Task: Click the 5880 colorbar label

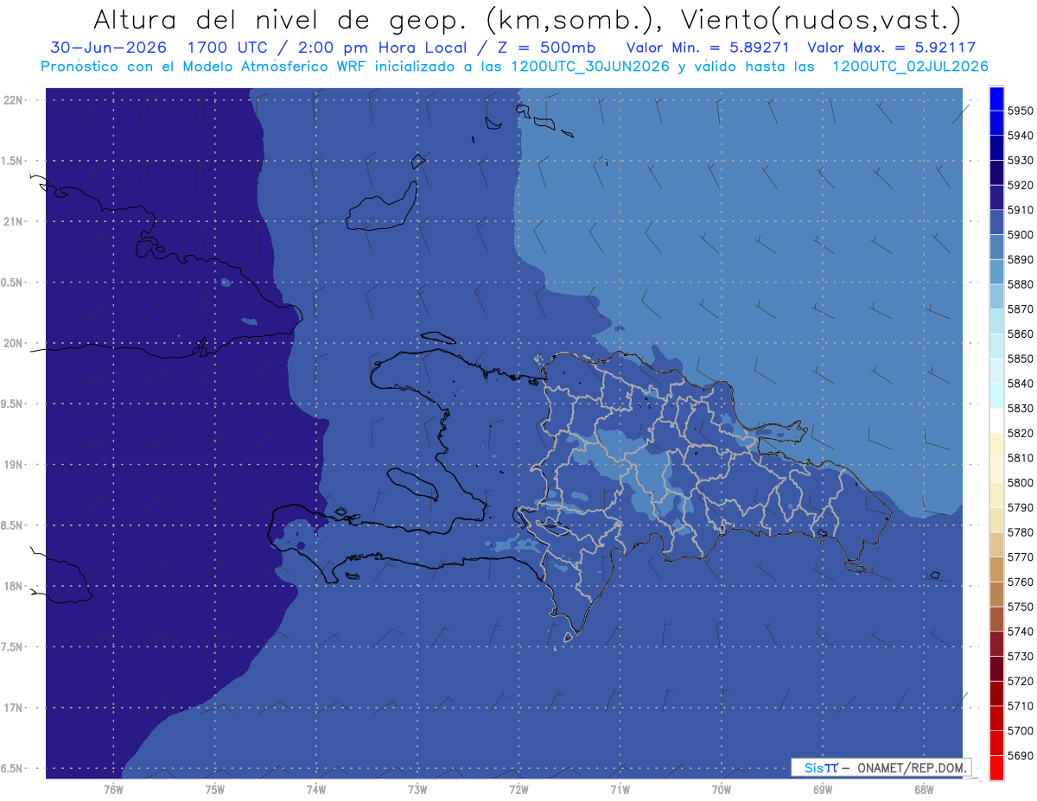Action: (1020, 285)
